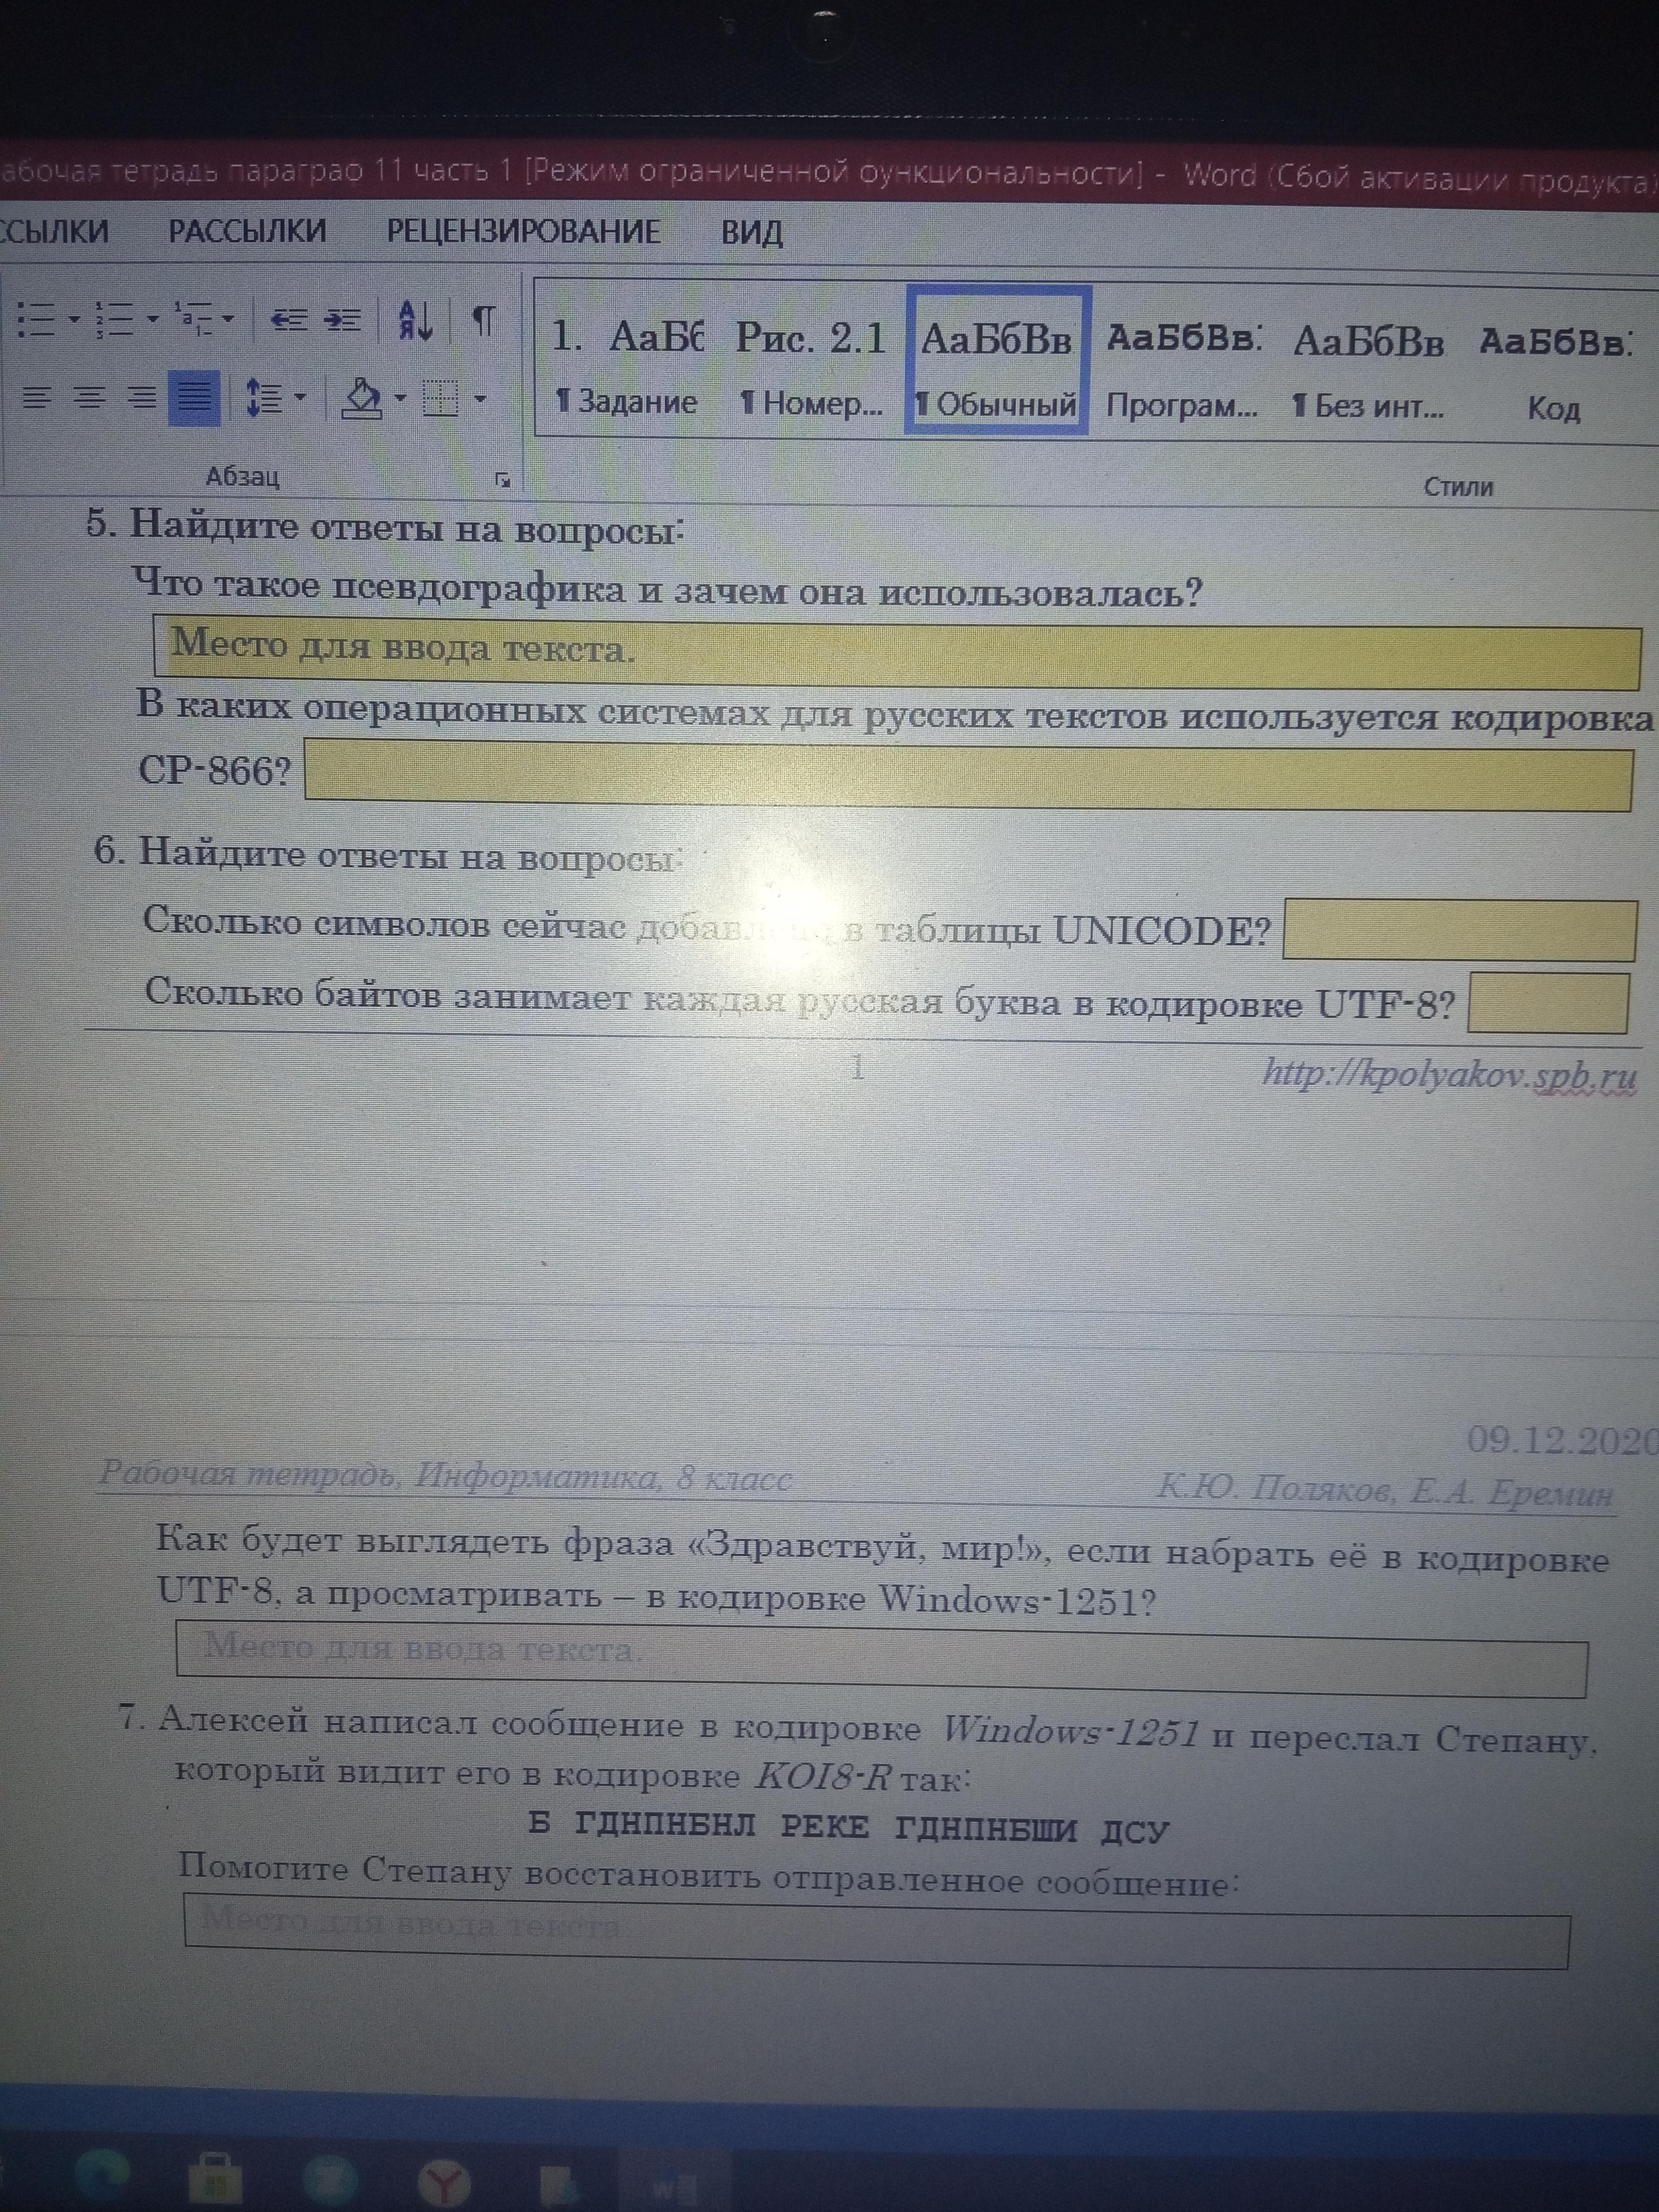Screen dimensions: 1659x2212
Task: Click the bulleted list icon
Action: pos(36,320)
